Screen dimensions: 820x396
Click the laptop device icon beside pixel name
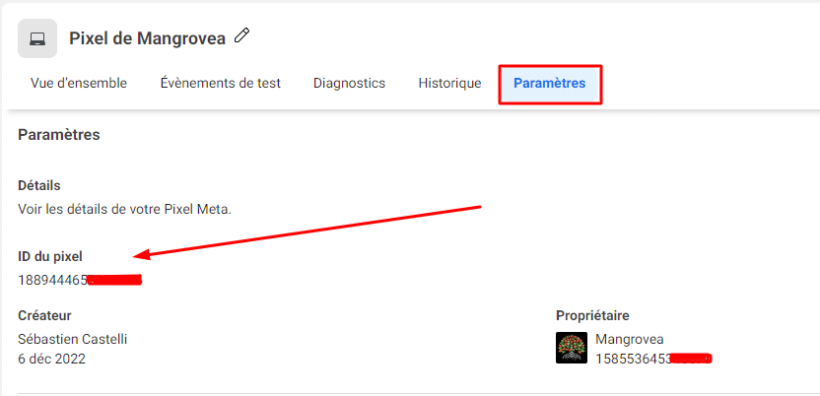[37, 38]
